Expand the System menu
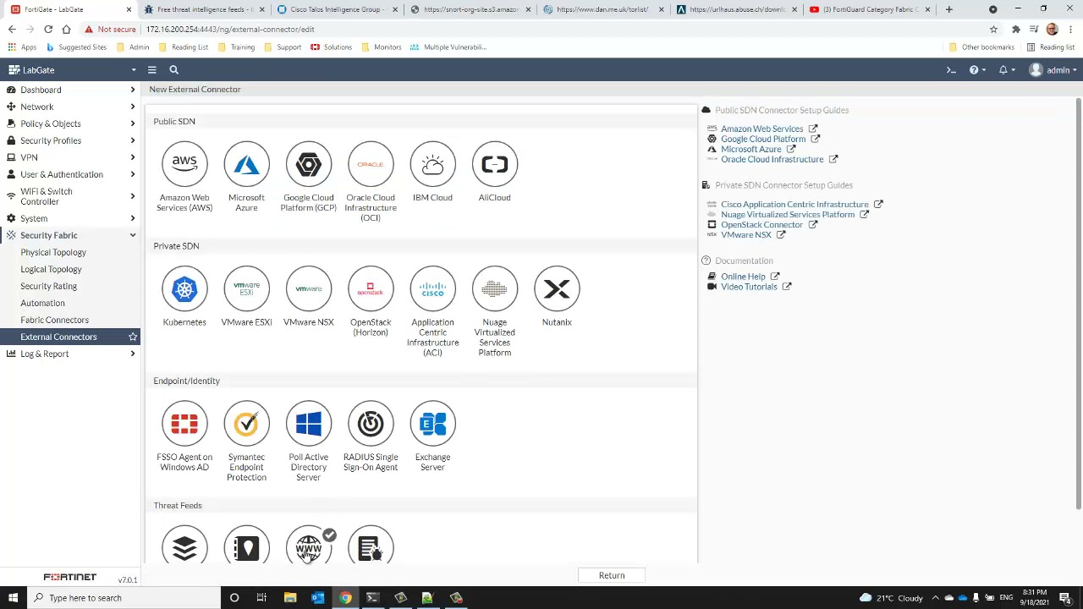Screen dimensions: 1083x609 point(70,218)
